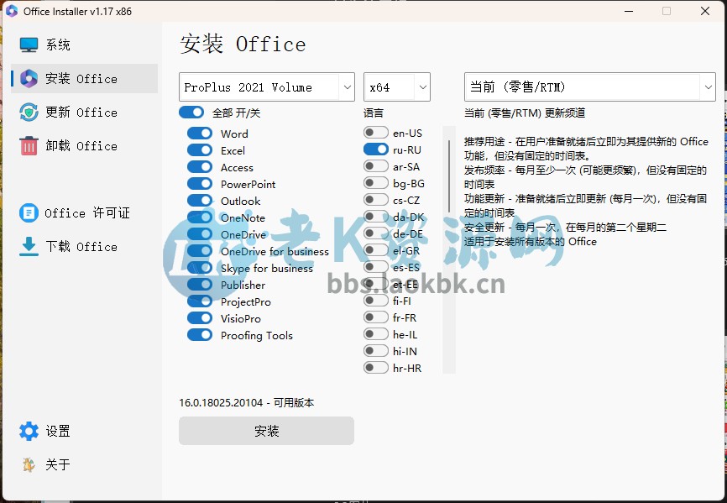Turn on the bg-BG language switch
The width and height of the screenshot is (727, 503).
[x=376, y=183]
